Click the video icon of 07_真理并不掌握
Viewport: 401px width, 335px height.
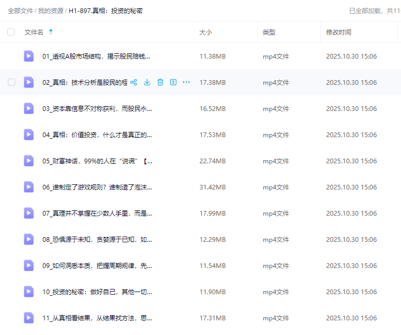coord(29,213)
